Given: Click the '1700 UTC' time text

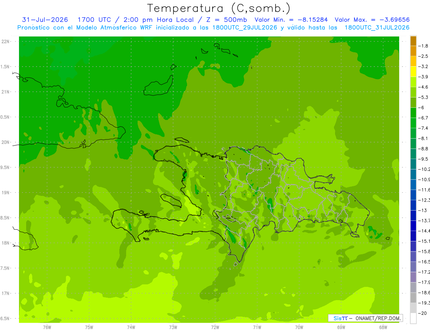Looking at the screenshot, I should pyautogui.click(x=94, y=20).
